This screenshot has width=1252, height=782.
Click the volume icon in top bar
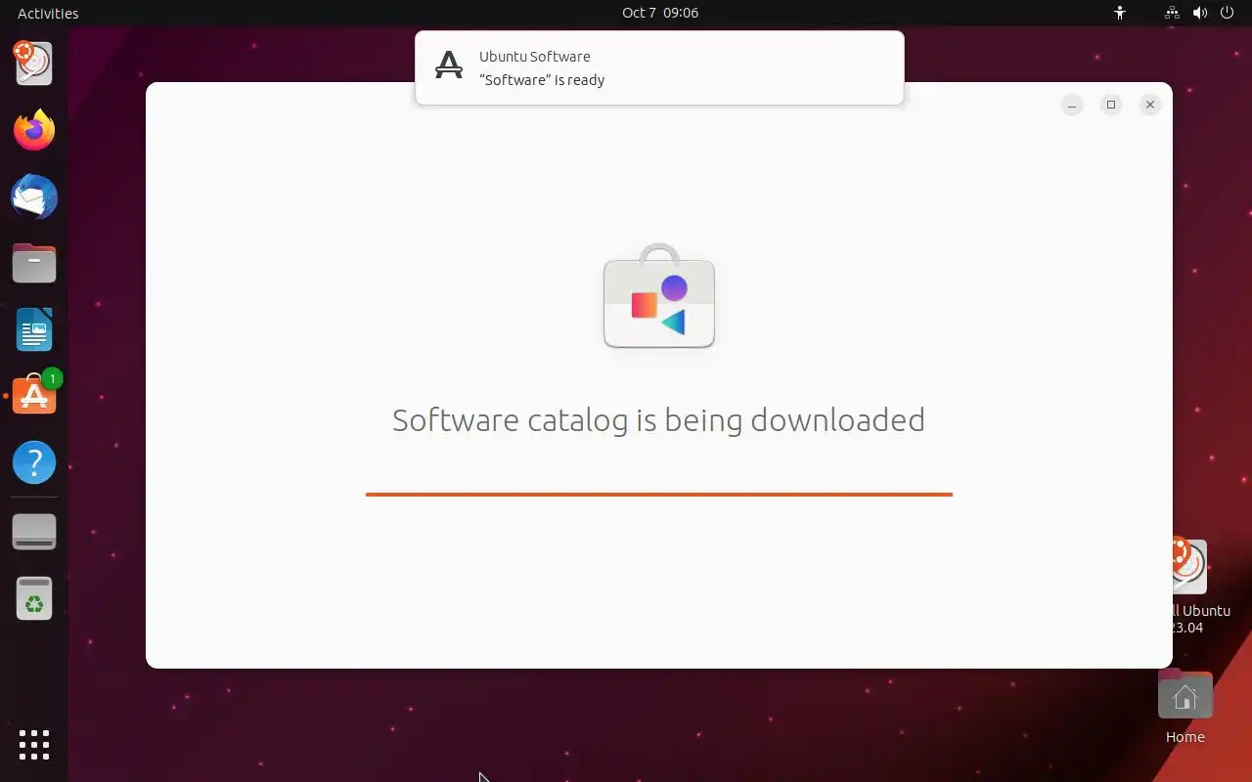point(1199,13)
